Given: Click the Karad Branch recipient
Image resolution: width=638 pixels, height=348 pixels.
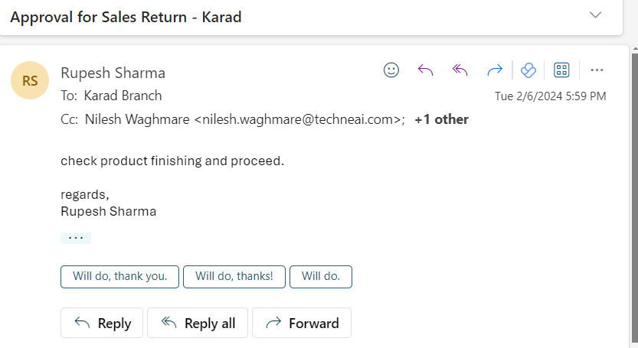Looking at the screenshot, I should [x=123, y=96].
